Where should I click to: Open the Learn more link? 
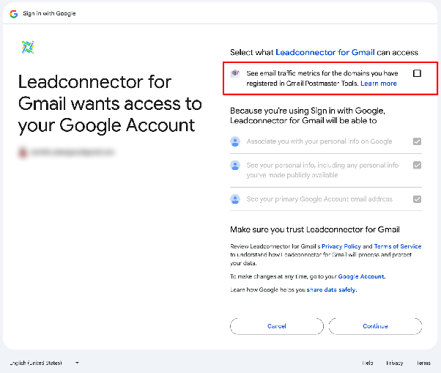[x=379, y=84]
